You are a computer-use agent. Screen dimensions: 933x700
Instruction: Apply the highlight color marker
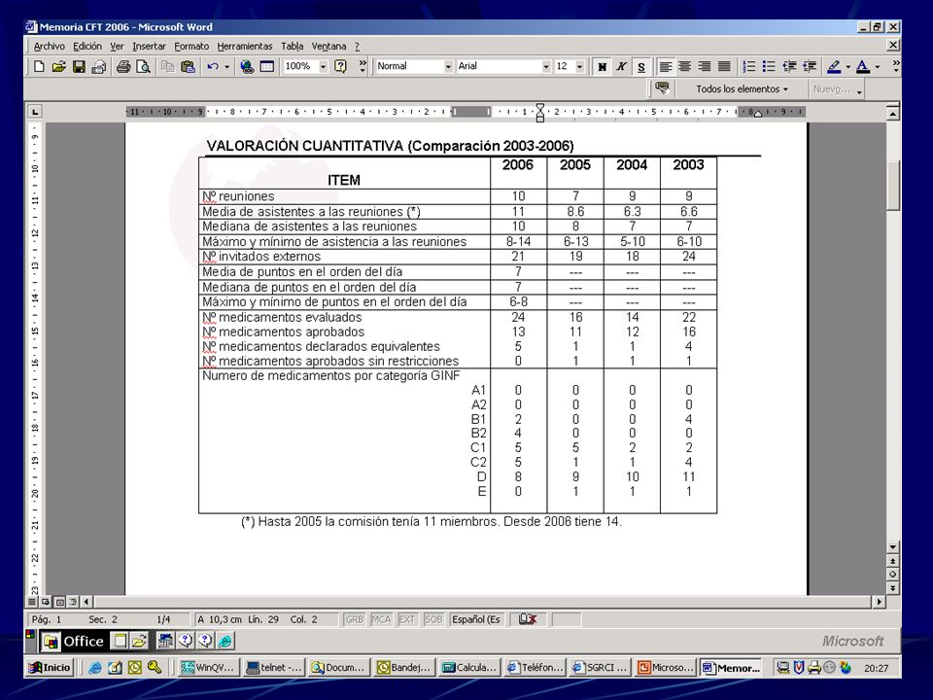coord(834,67)
